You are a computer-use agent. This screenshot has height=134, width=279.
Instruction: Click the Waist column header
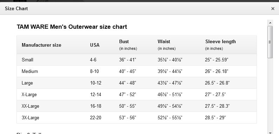pos(164,41)
